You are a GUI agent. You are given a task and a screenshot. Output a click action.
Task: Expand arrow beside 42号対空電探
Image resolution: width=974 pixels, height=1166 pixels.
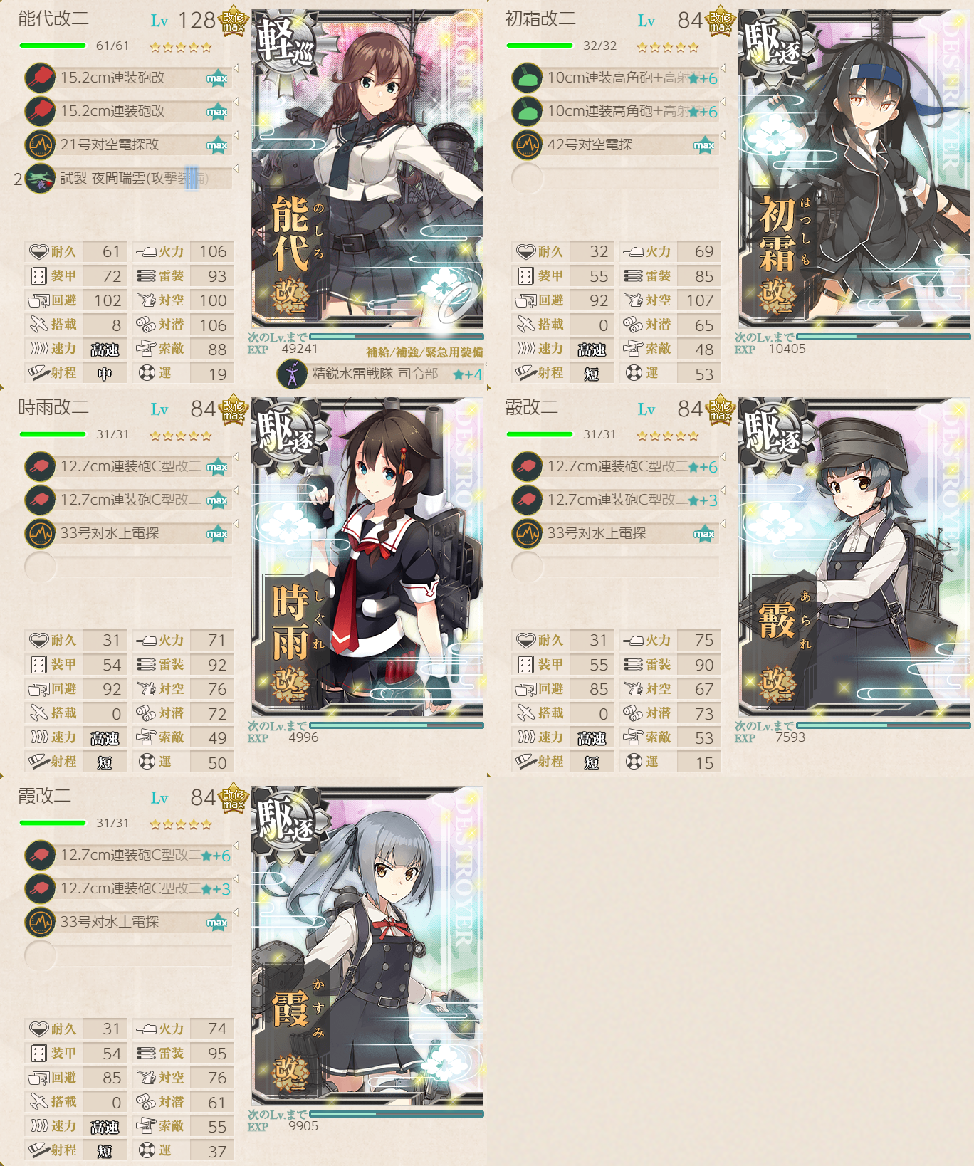(723, 135)
